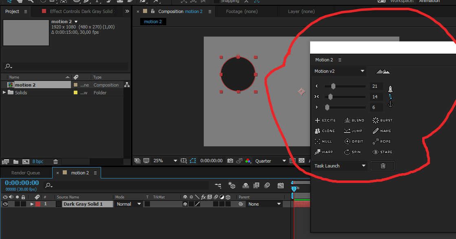Click the red label color of layer 1
The image size is (456, 239).
(x=38, y=204)
